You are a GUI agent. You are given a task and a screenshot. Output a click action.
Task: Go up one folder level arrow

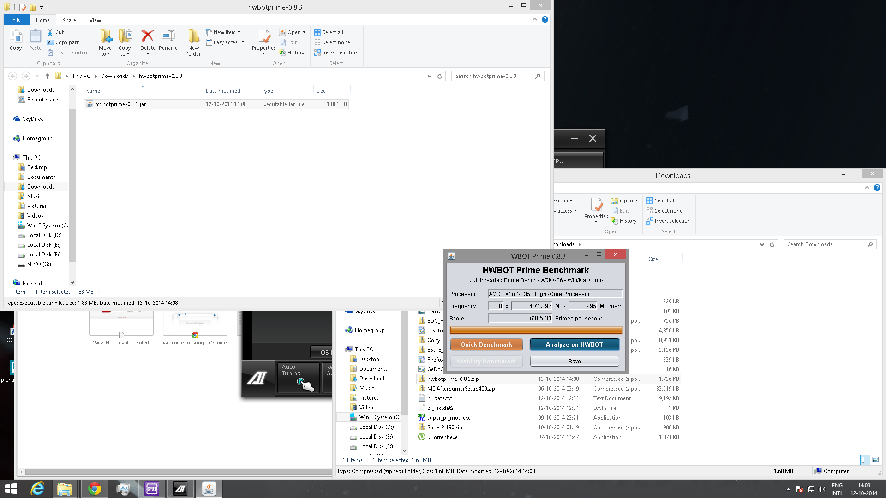tap(47, 76)
